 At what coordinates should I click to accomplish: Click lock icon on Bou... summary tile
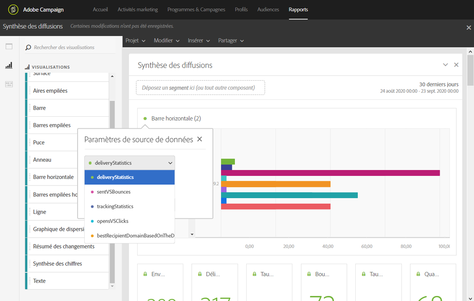pyautogui.click(x=309, y=274)
